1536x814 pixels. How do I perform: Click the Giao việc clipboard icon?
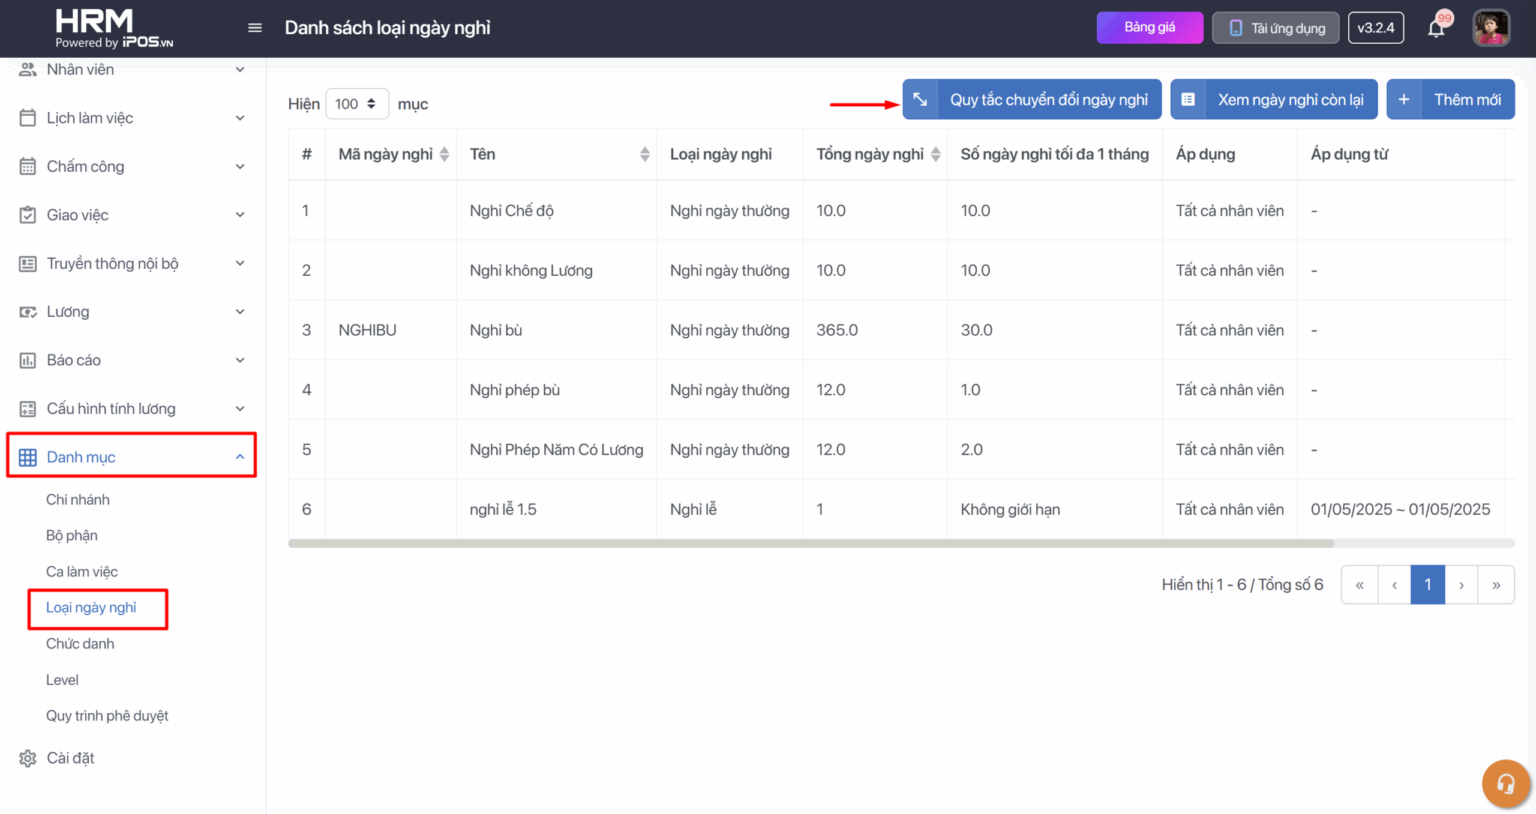tap(28, 215)
